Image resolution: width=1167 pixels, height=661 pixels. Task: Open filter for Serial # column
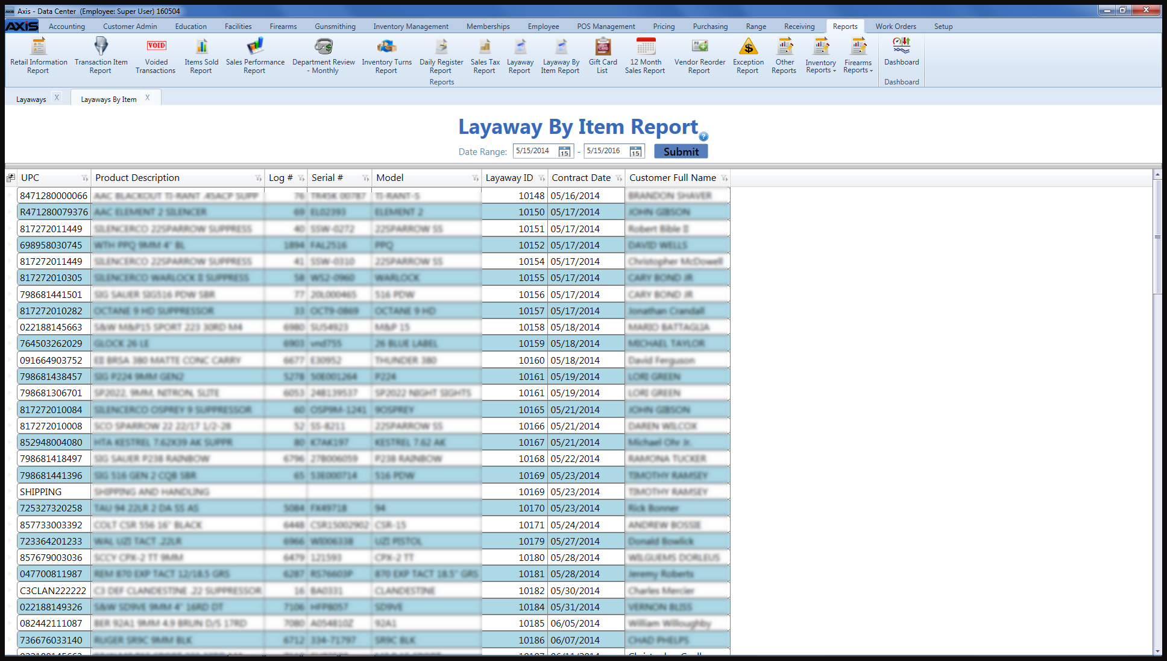(x=365, y=178)
